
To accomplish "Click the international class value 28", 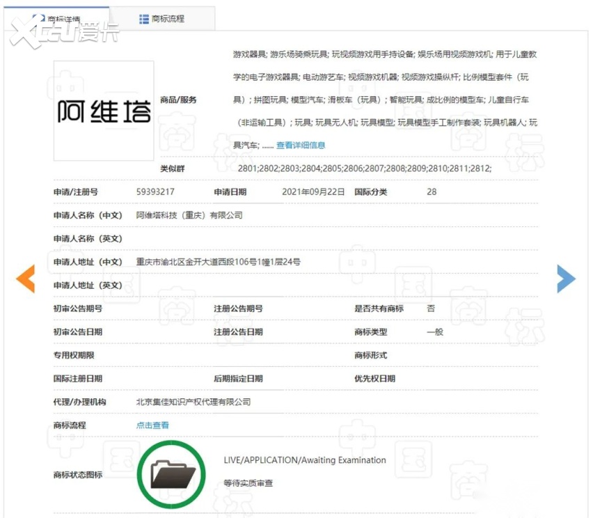I will [432, 192].
